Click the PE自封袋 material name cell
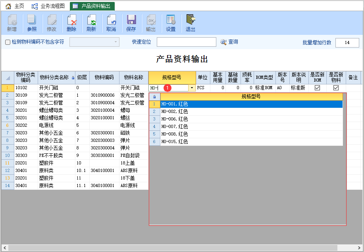The image size is (364, 252). [134, 156]
